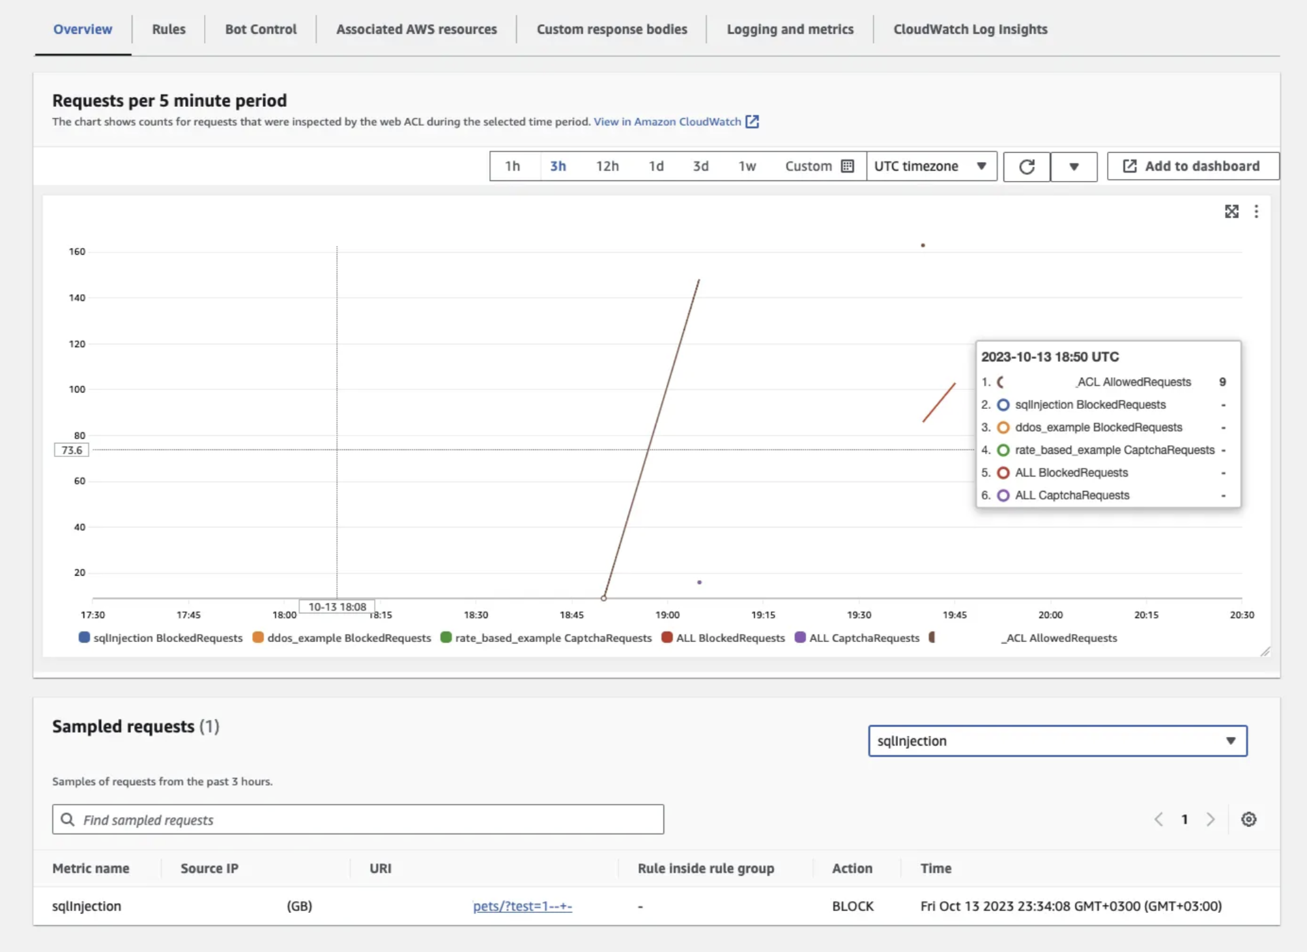Open the sqlInjection rule dropdown

(1057, 741)
